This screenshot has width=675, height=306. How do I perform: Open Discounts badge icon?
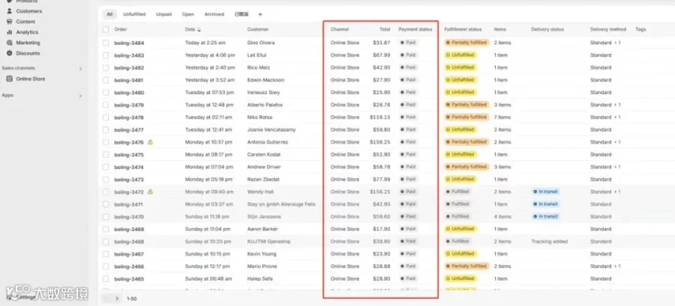[9, 53]
